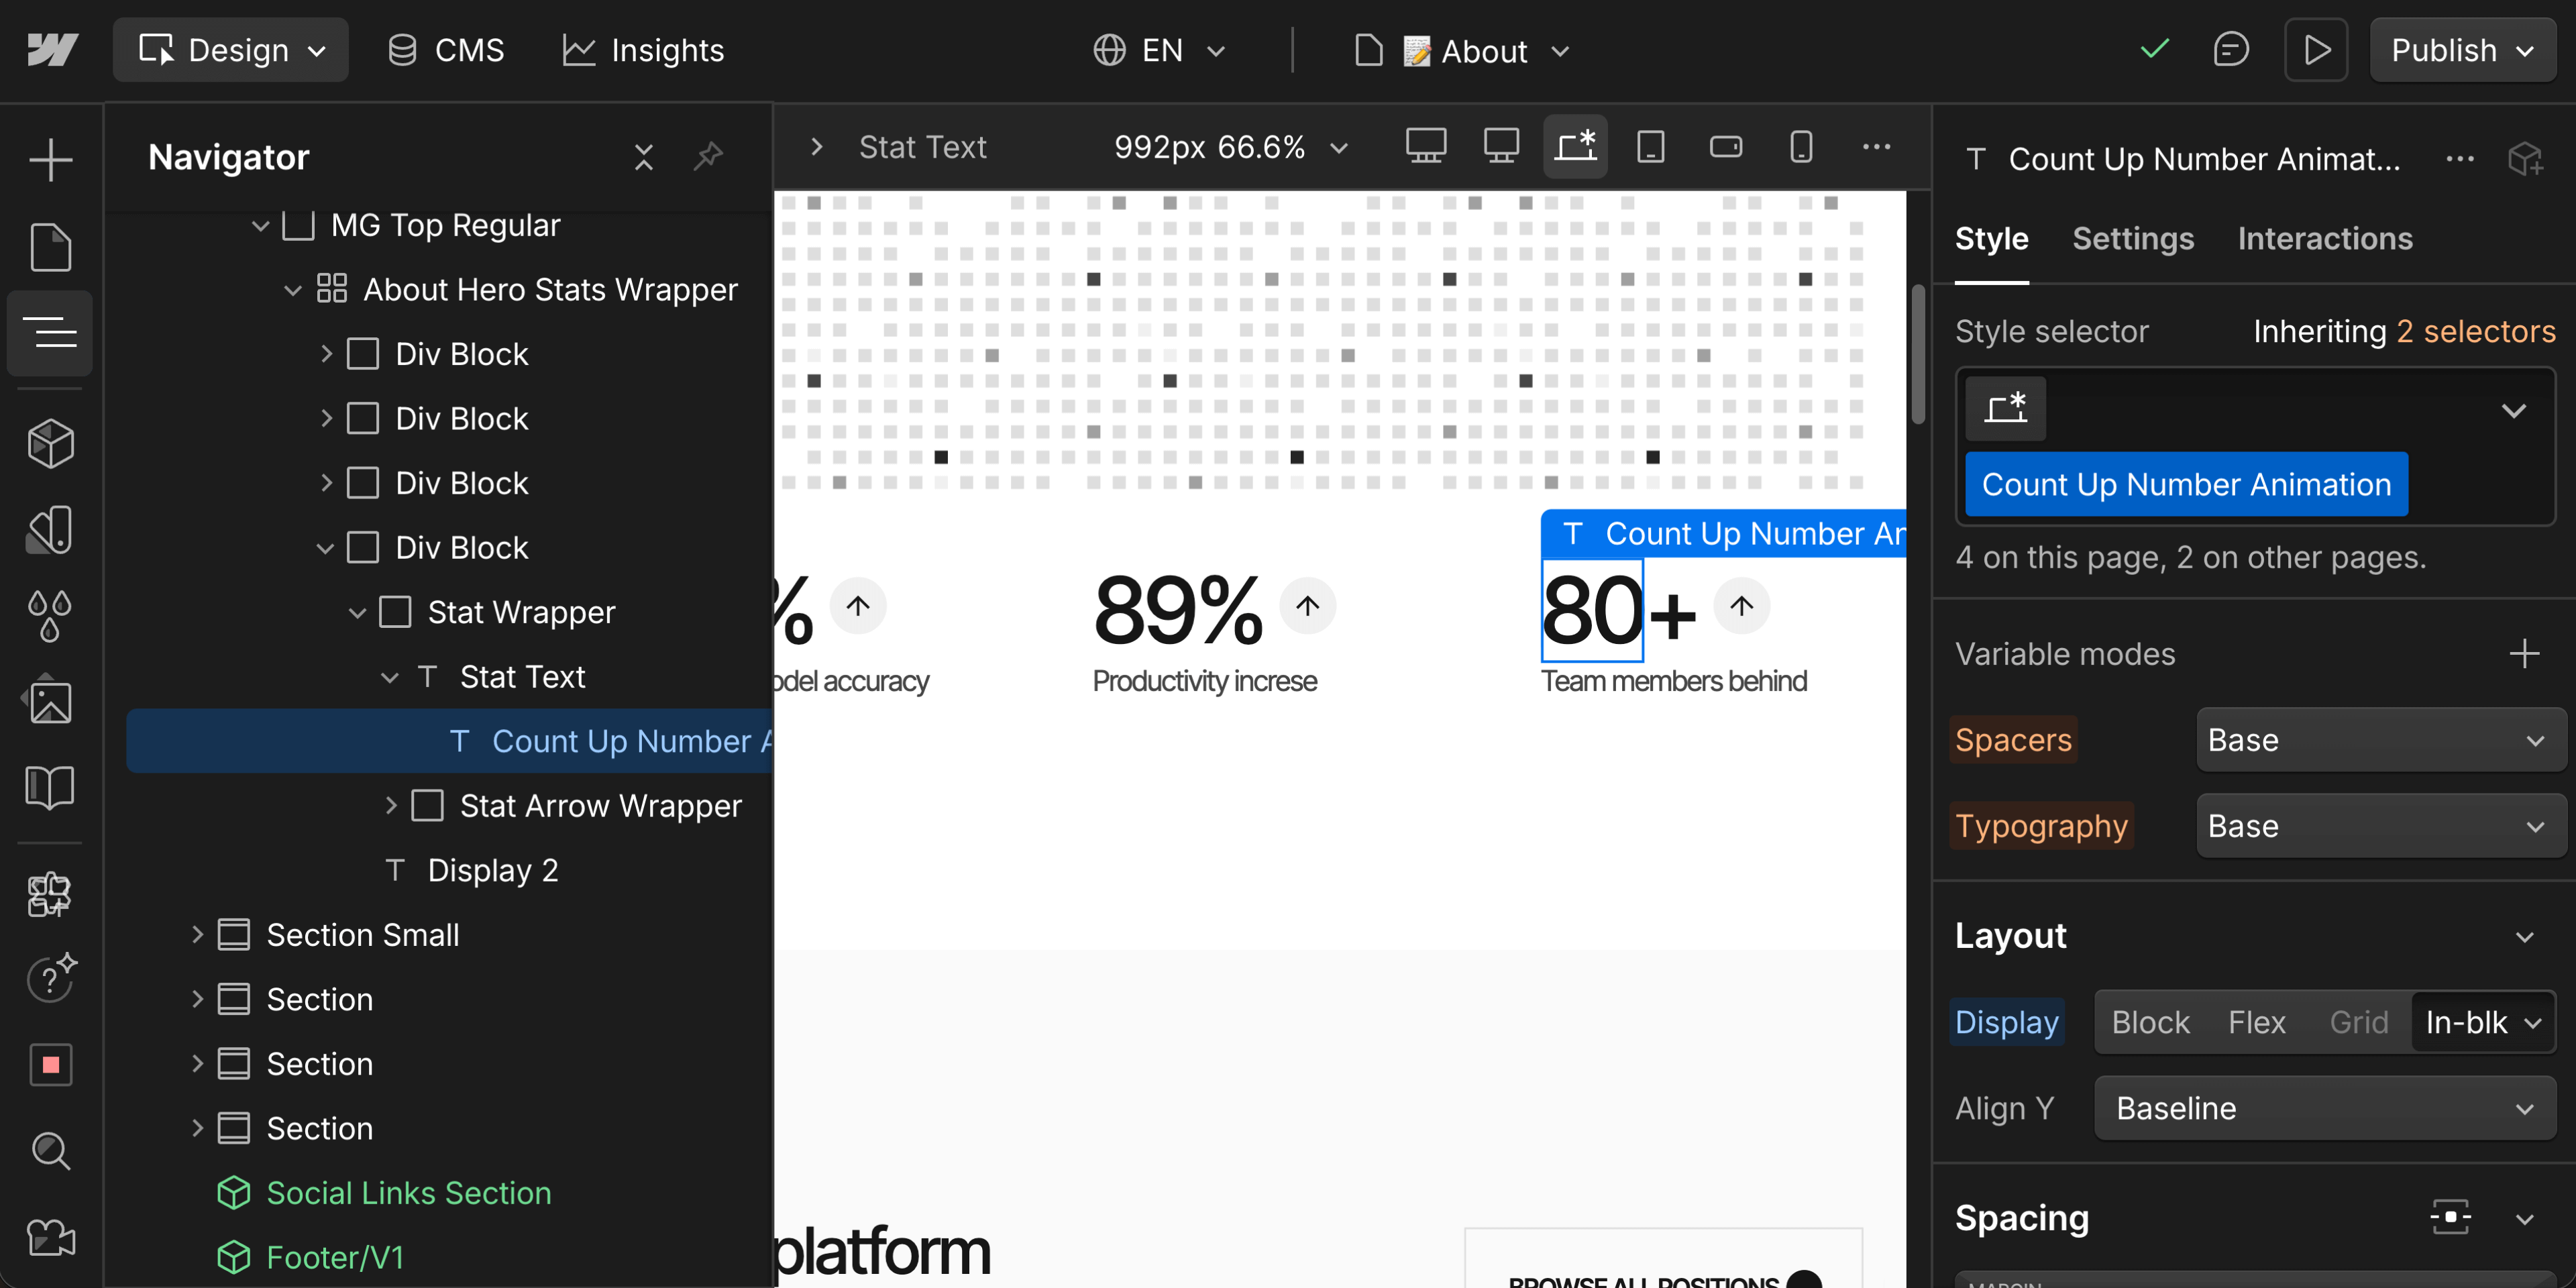Select Flex display layout option
2576x1288 pixels.
point(2256,1021)
